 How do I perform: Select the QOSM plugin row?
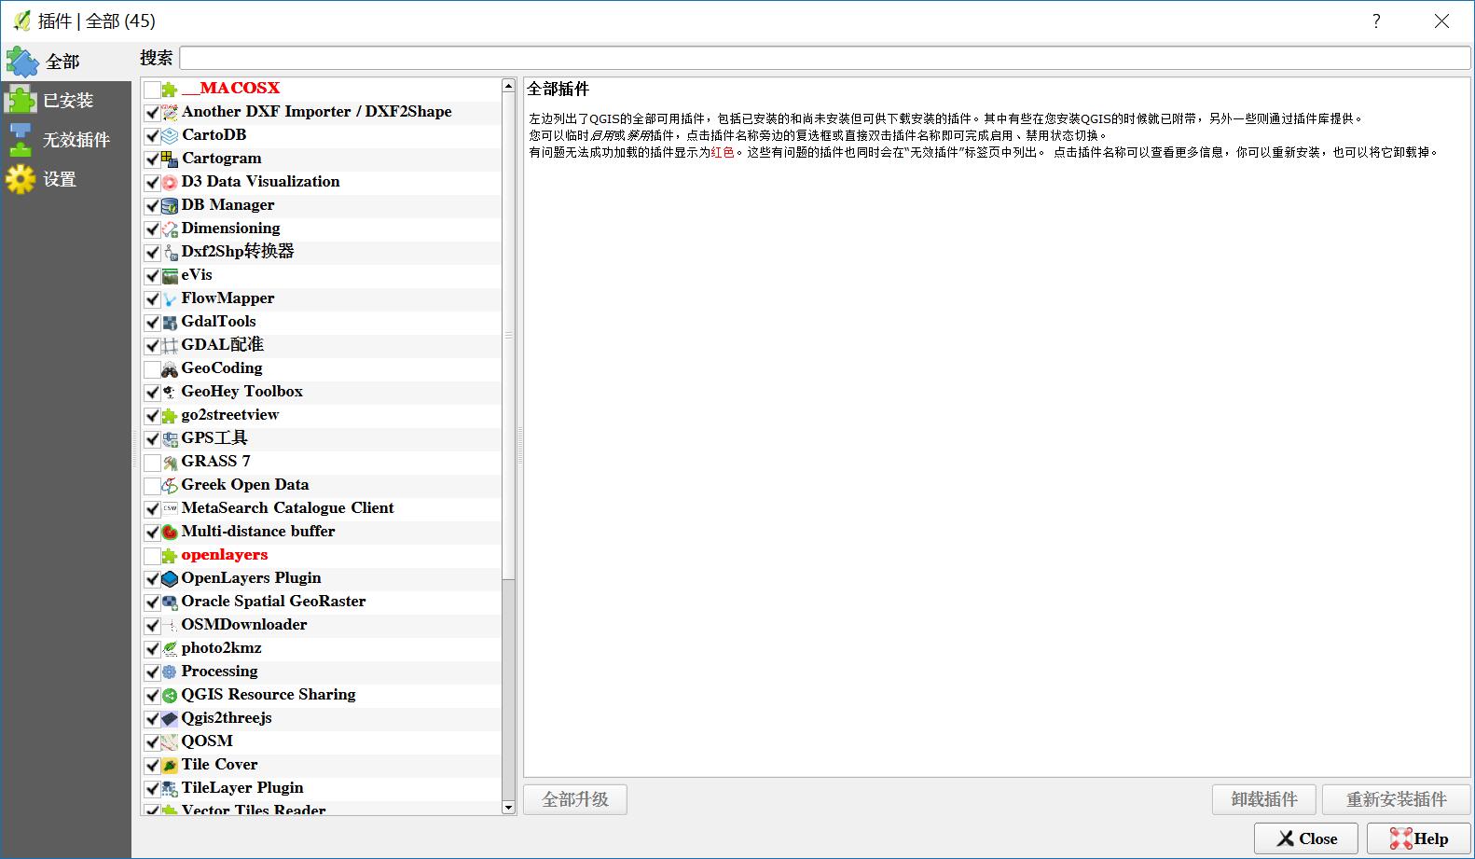[322, 742]
